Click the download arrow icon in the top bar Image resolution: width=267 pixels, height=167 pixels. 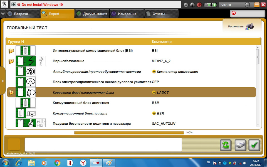click(186, 5)
